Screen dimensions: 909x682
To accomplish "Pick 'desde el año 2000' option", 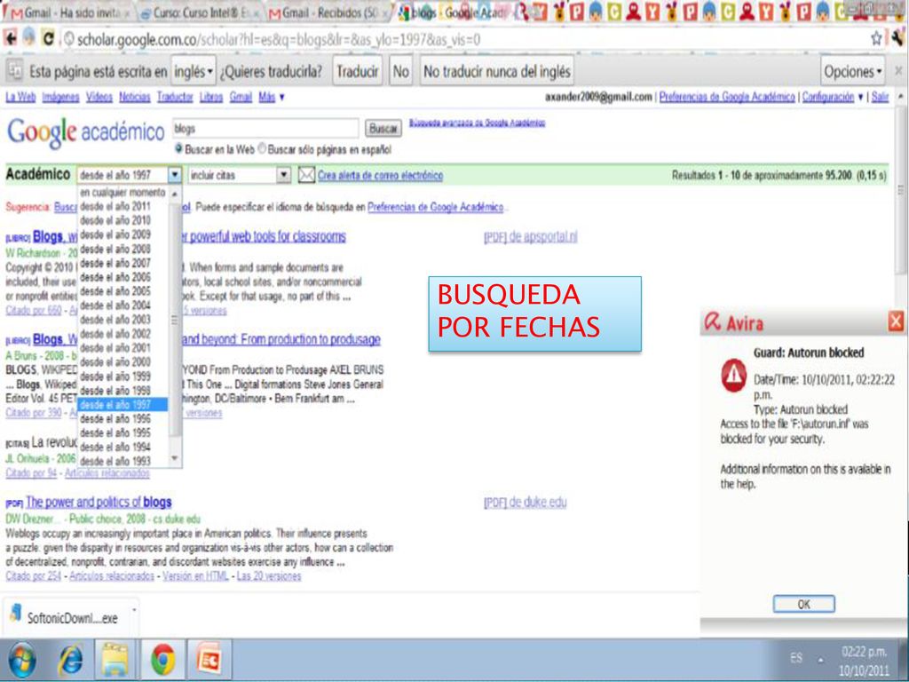I will point(123,362).
